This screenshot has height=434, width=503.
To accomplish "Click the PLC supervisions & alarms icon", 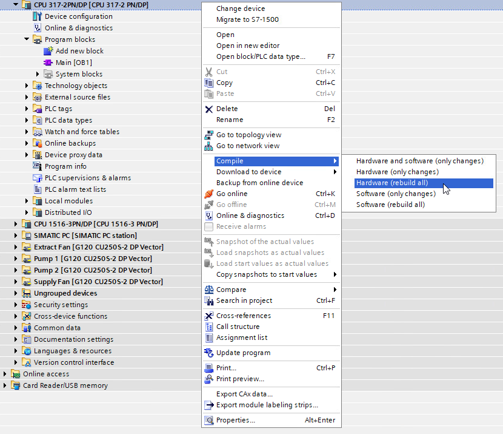I will click(x=38, y=178).
